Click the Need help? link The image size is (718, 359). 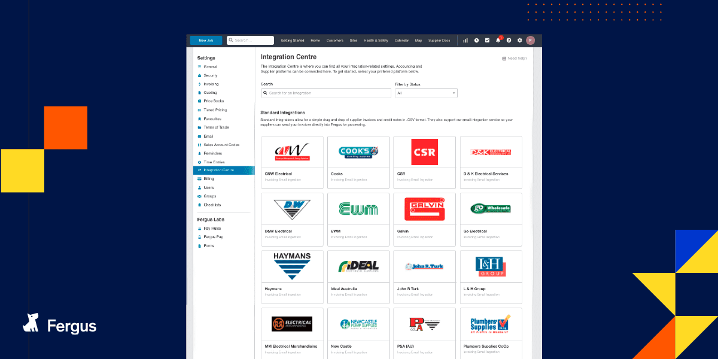(x=515, y=58)
